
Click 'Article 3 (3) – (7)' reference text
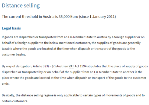pos(44,66)
